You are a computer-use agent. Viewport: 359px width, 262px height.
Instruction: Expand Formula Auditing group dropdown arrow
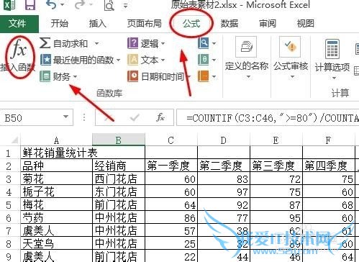coord(292,77)
